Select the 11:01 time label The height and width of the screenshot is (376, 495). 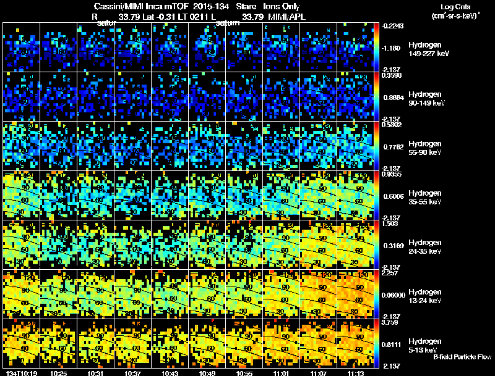click(282, 373)
